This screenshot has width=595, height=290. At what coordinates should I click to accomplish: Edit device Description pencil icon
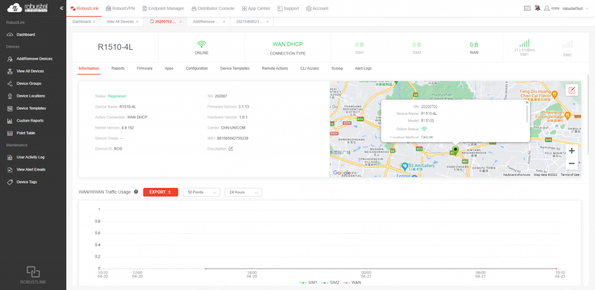230,149
